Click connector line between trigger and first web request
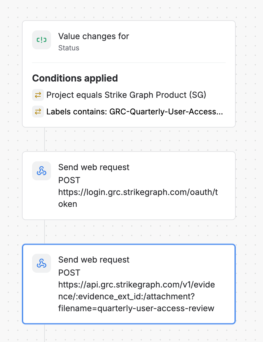The width and height of the screenshot is (263, 342). [45, 139]
